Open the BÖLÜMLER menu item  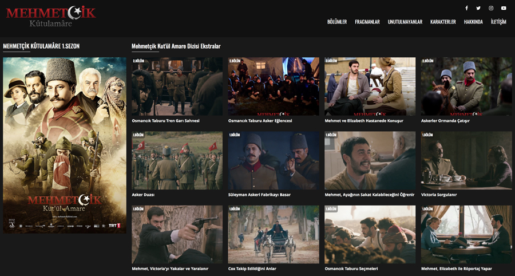click(x=337, y=22)
